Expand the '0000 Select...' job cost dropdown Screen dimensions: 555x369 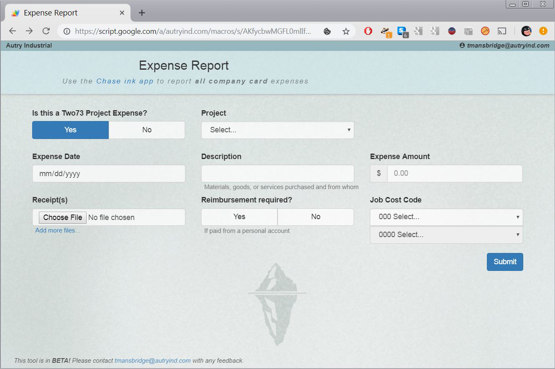coord(446,235)
